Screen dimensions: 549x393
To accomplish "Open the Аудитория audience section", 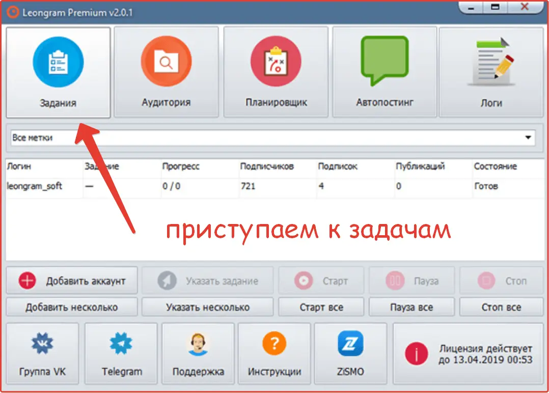I will [x=167, y=72].
